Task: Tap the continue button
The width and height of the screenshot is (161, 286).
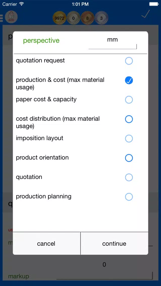Action: [x=114, y=243]
